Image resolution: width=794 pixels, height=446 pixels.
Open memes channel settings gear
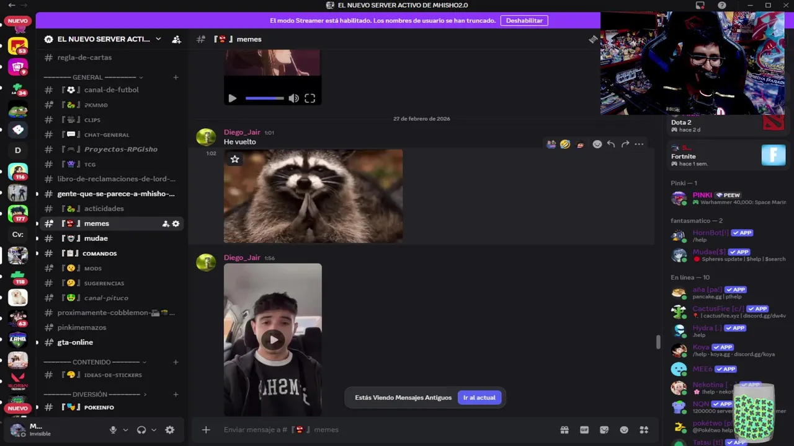[176, 224]
